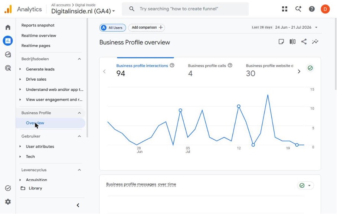Open the Explore icon in left rail
The image size is (337, 214).
(x=8, y=54)
